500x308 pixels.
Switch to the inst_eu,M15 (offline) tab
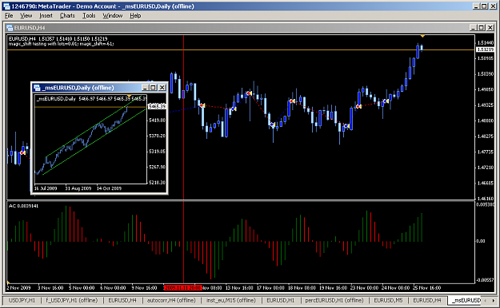(231, 300)
